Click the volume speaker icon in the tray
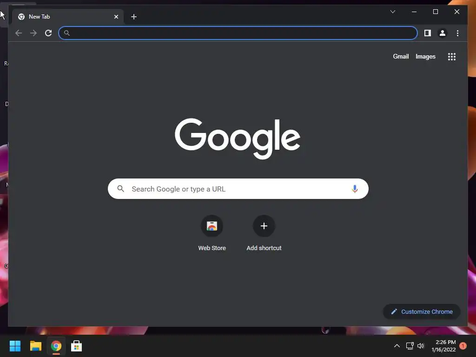476x357 pixels. click(420, 346)
